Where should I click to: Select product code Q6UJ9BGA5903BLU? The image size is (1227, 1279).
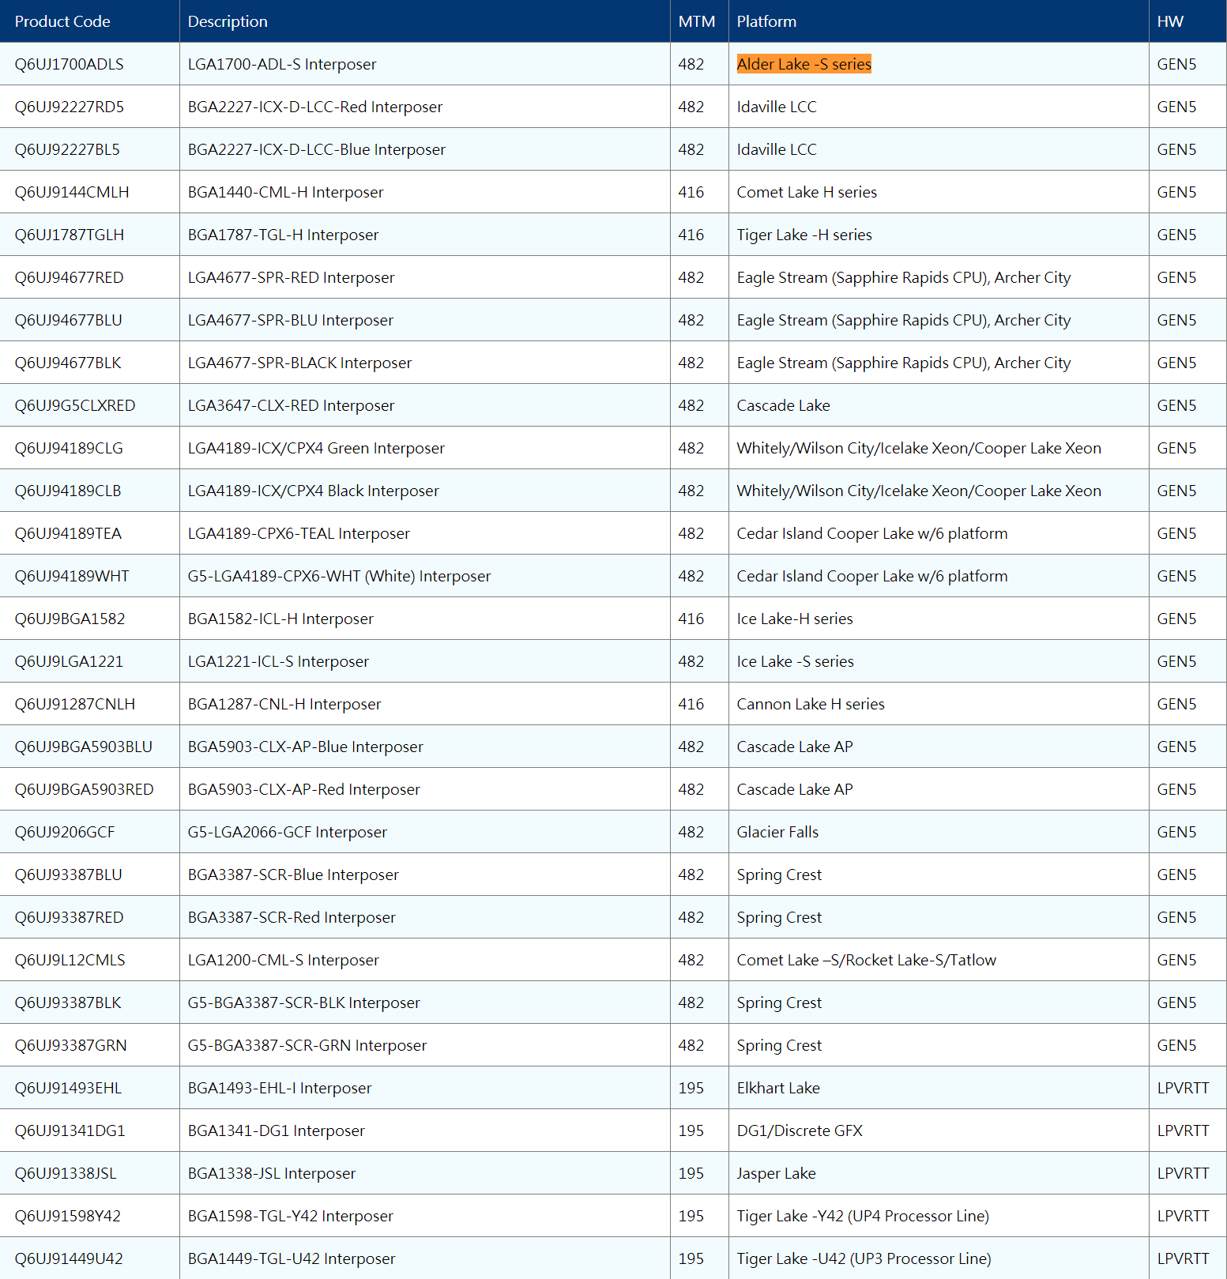83,747
